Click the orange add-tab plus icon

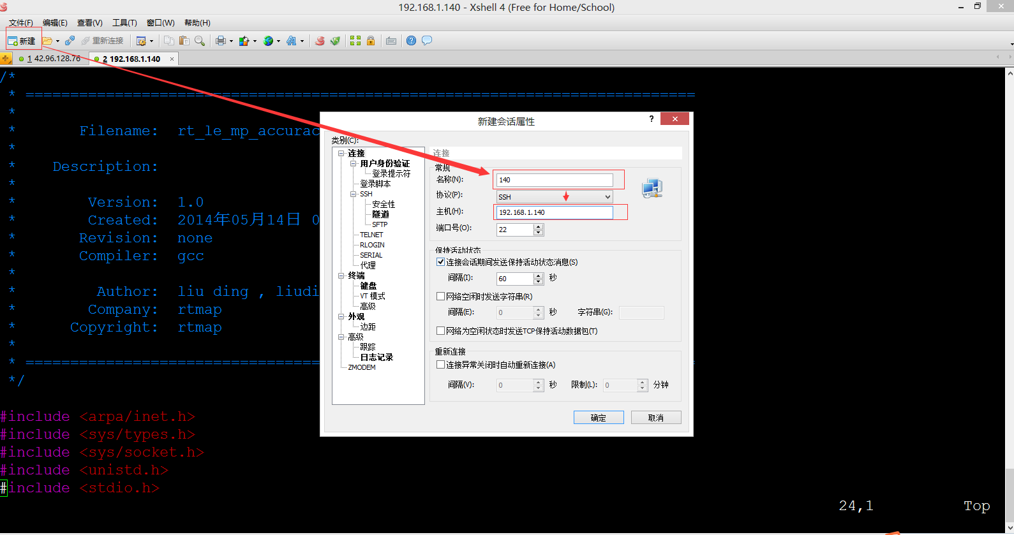pos(6,59)
